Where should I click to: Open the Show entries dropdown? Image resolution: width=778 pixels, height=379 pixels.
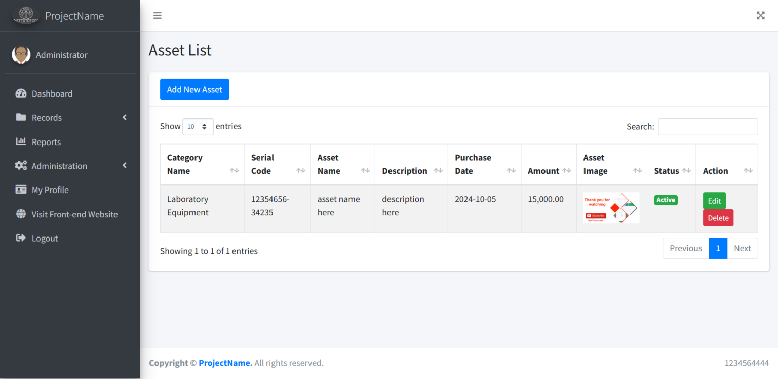tap(198, 126)
